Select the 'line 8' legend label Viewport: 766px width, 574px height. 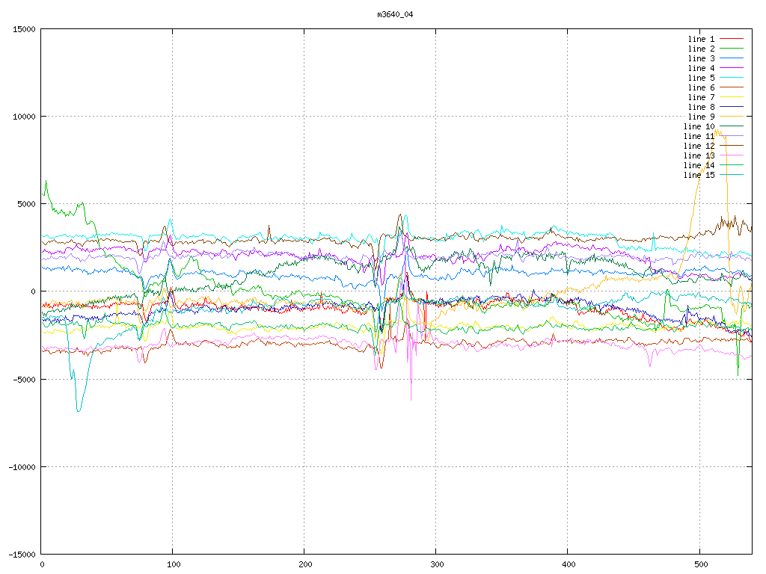pyautogui.click(x=701, y=107)
